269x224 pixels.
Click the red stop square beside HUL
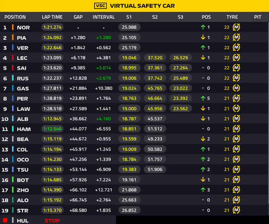pyautogui.click(x=5, y=220)
